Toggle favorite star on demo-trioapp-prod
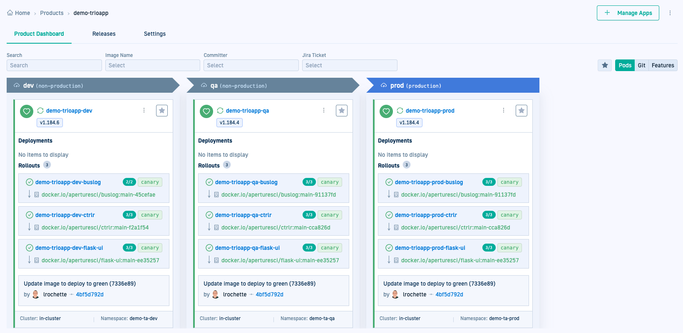683x333 pixels. pyautogui.click(x=522, y=111)
